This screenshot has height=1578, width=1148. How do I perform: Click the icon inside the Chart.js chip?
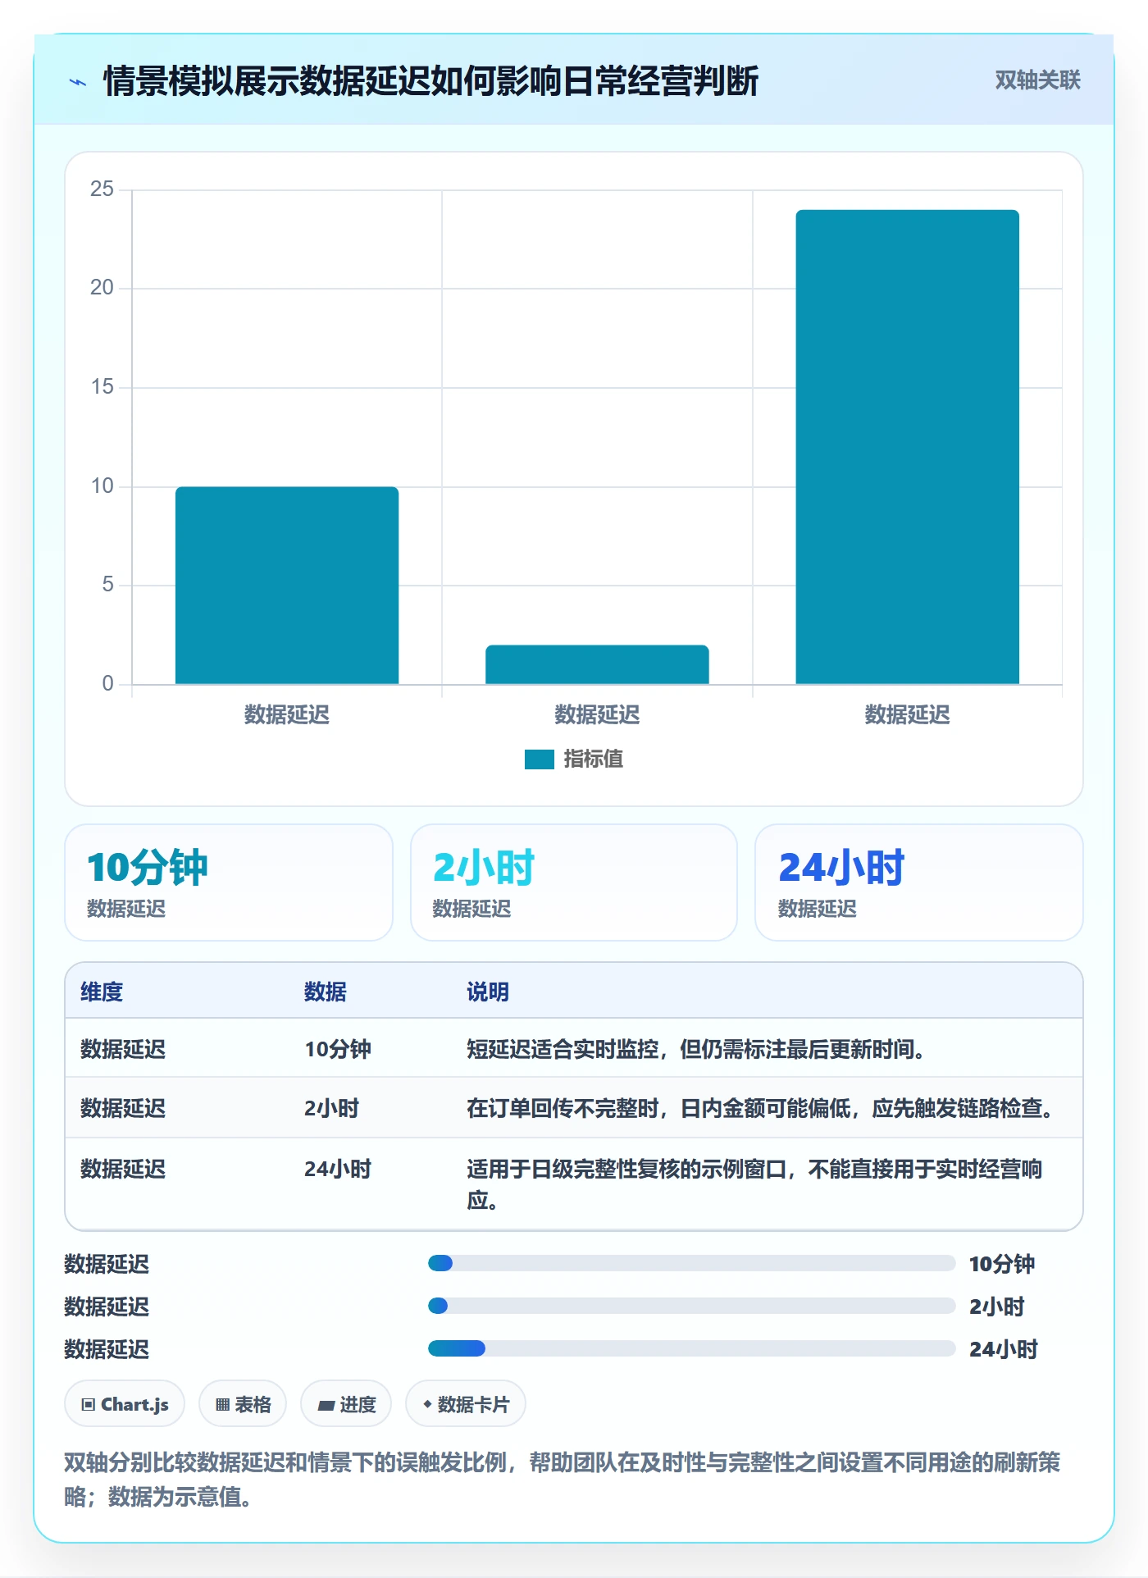(89, 1405)
